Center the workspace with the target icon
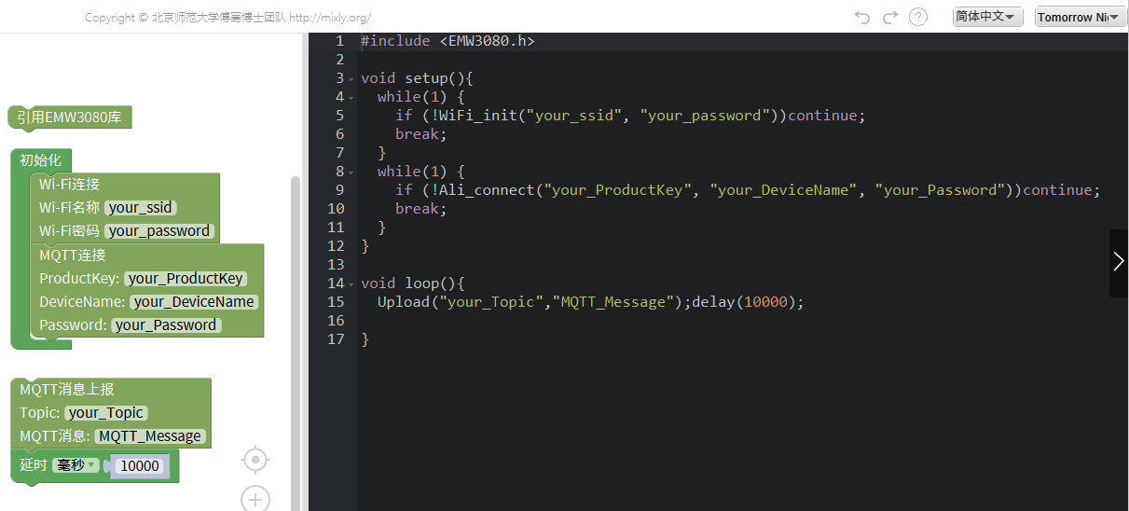Screen dimensions: 1129x511 pyautogui.click(x=255, y=460)
